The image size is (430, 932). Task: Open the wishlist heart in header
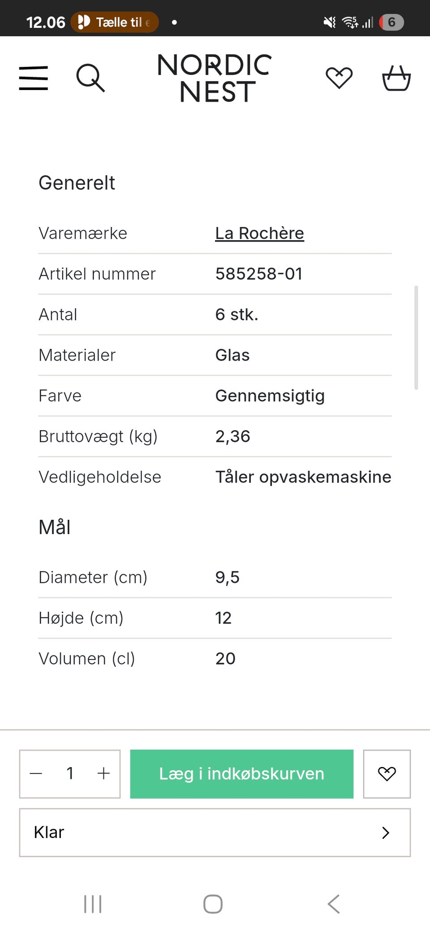click(x=339, y=78)
